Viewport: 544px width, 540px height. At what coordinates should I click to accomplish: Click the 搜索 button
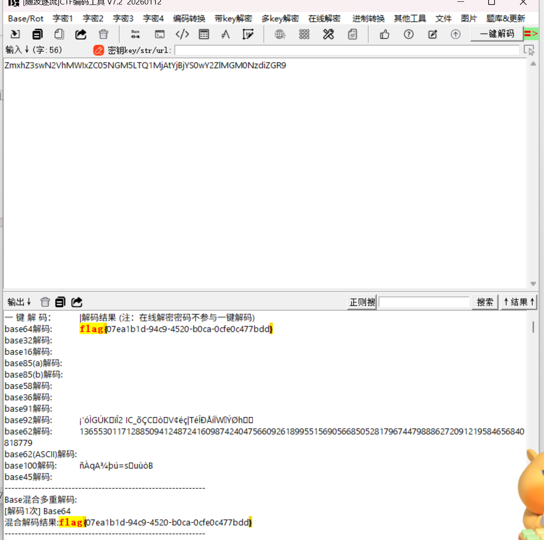(x=485, y=302)
